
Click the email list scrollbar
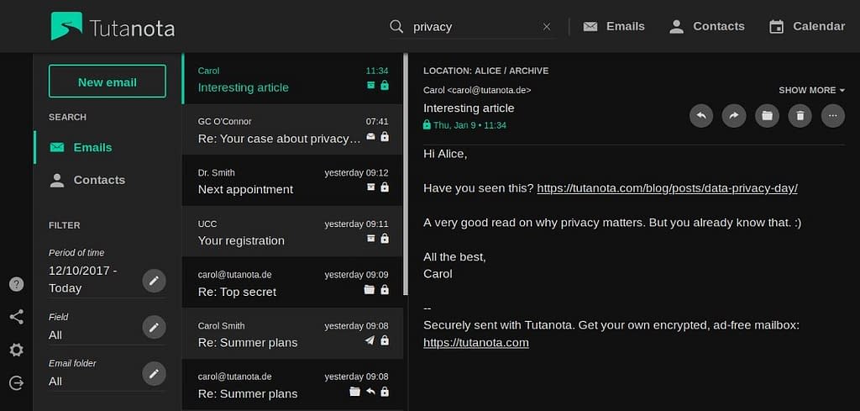click(406, 174)
